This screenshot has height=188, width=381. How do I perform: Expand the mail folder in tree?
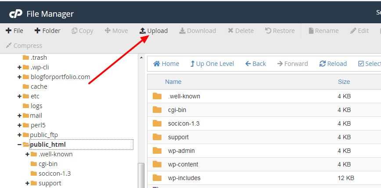coord(19,116)
